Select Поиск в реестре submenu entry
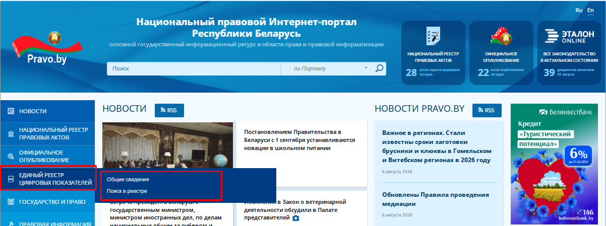This screenshot has width=606, height=226. click(127, 191)
